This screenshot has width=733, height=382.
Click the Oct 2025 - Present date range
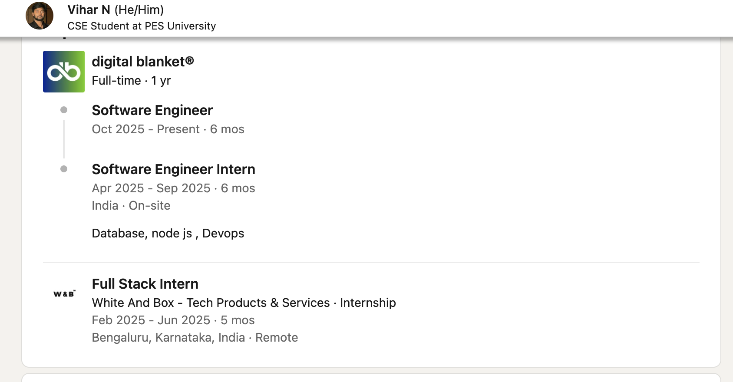click(168, 129)
